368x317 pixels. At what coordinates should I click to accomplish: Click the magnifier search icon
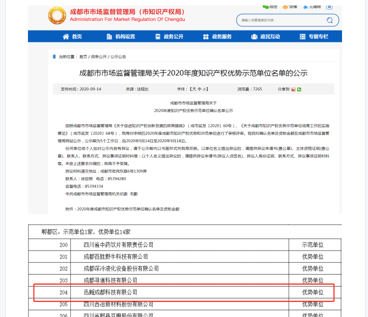[x=330, y=20]
